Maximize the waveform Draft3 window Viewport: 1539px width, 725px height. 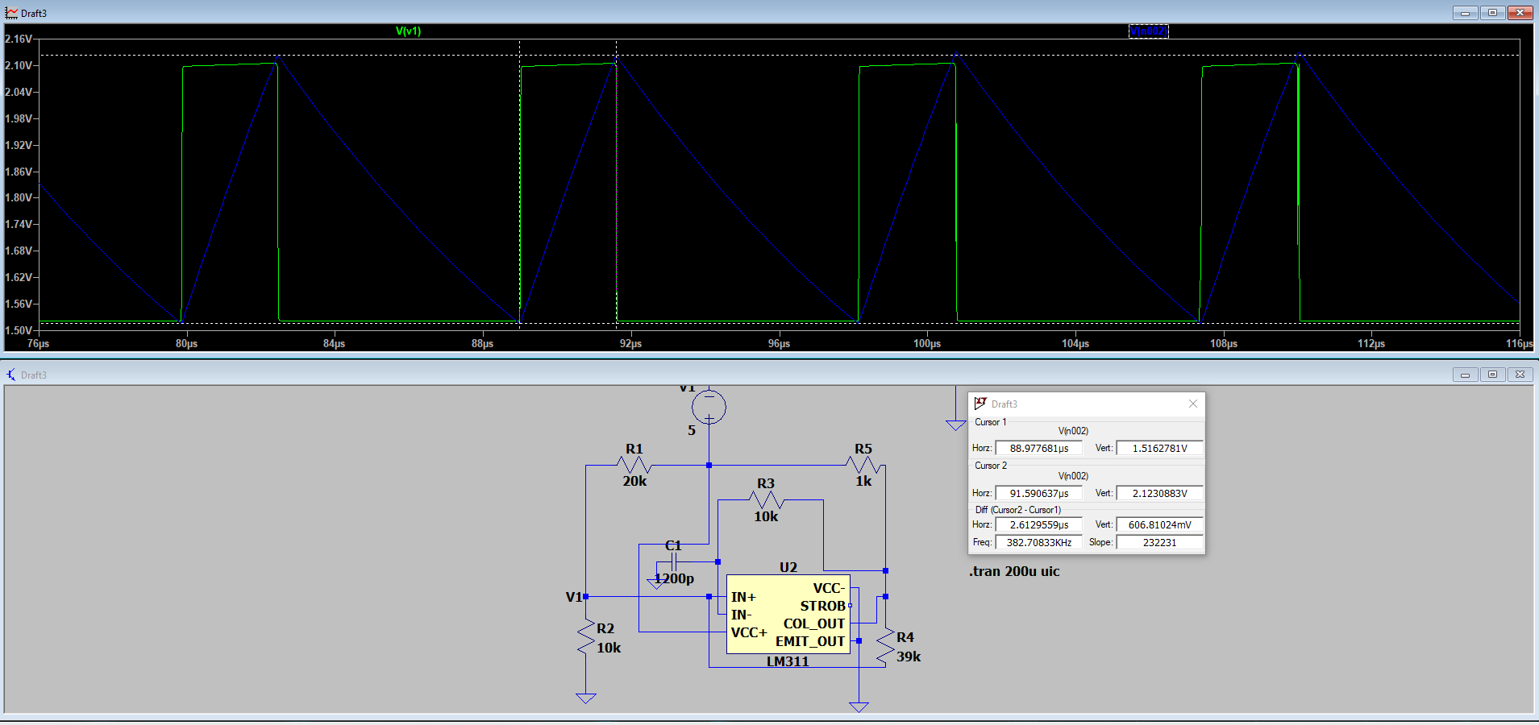(x=1492, y=13)
